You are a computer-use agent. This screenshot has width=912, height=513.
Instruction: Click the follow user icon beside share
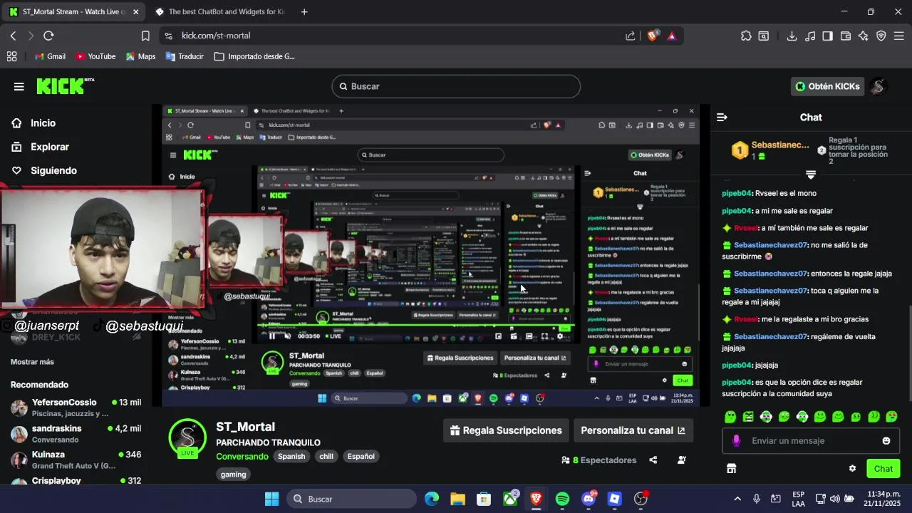click(682, 460)
